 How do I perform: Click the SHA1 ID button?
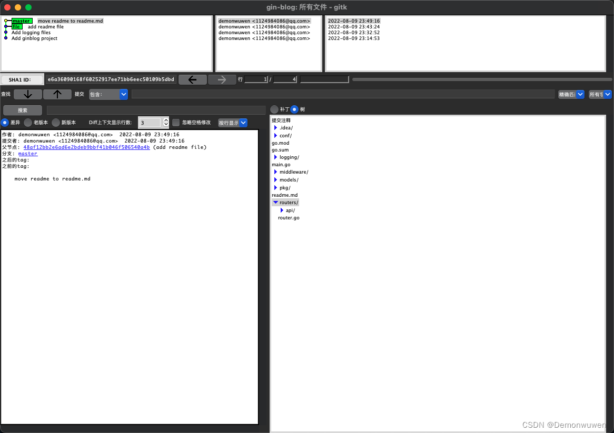coord(22,79)
